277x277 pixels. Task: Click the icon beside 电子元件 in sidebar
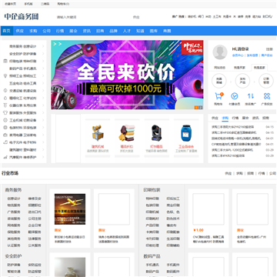pos(5,142)
